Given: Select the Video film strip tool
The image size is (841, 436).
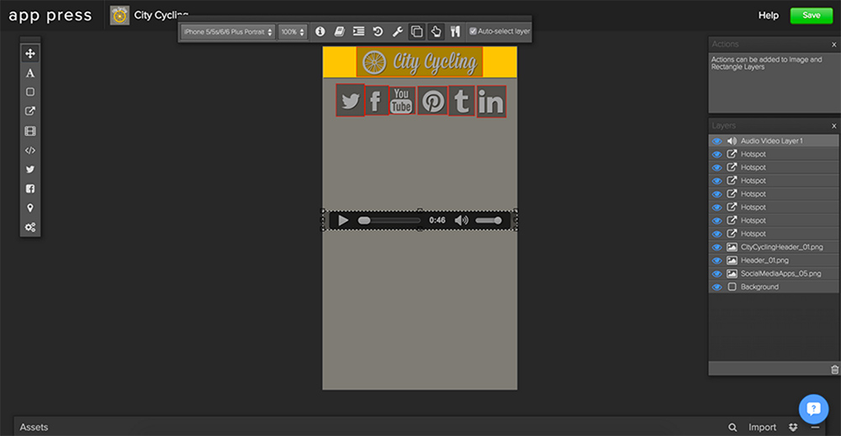Looking at the screenshot, I should (x=30, y=131).
